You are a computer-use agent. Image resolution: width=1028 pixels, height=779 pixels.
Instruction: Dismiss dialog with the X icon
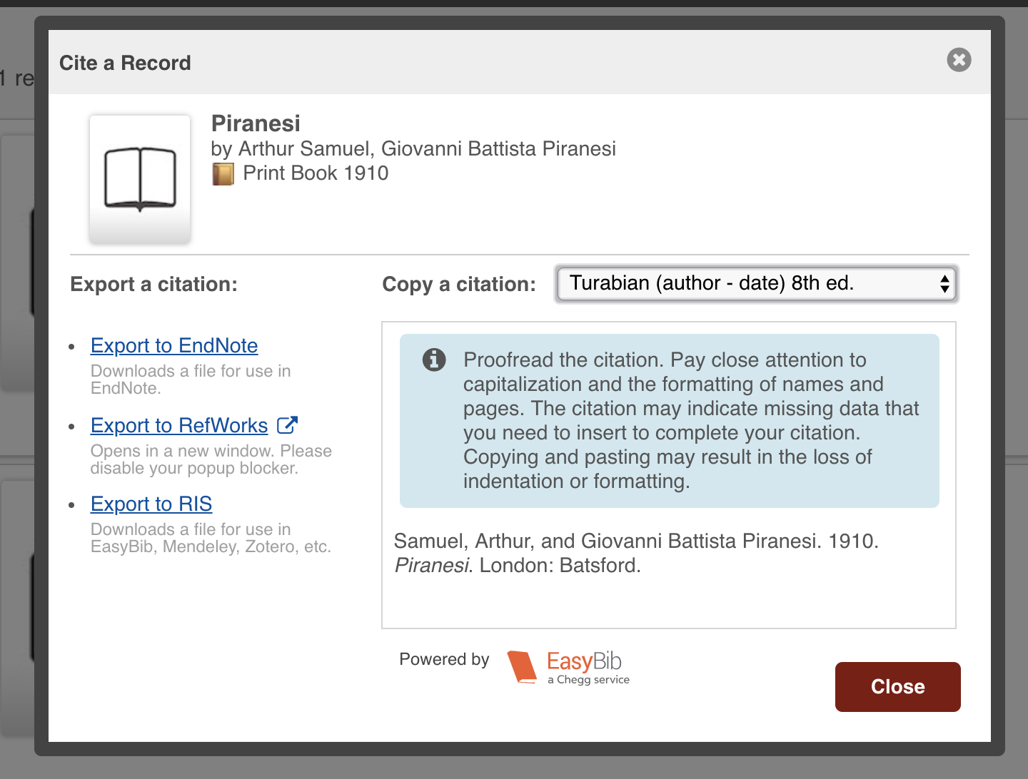point(959,60)
